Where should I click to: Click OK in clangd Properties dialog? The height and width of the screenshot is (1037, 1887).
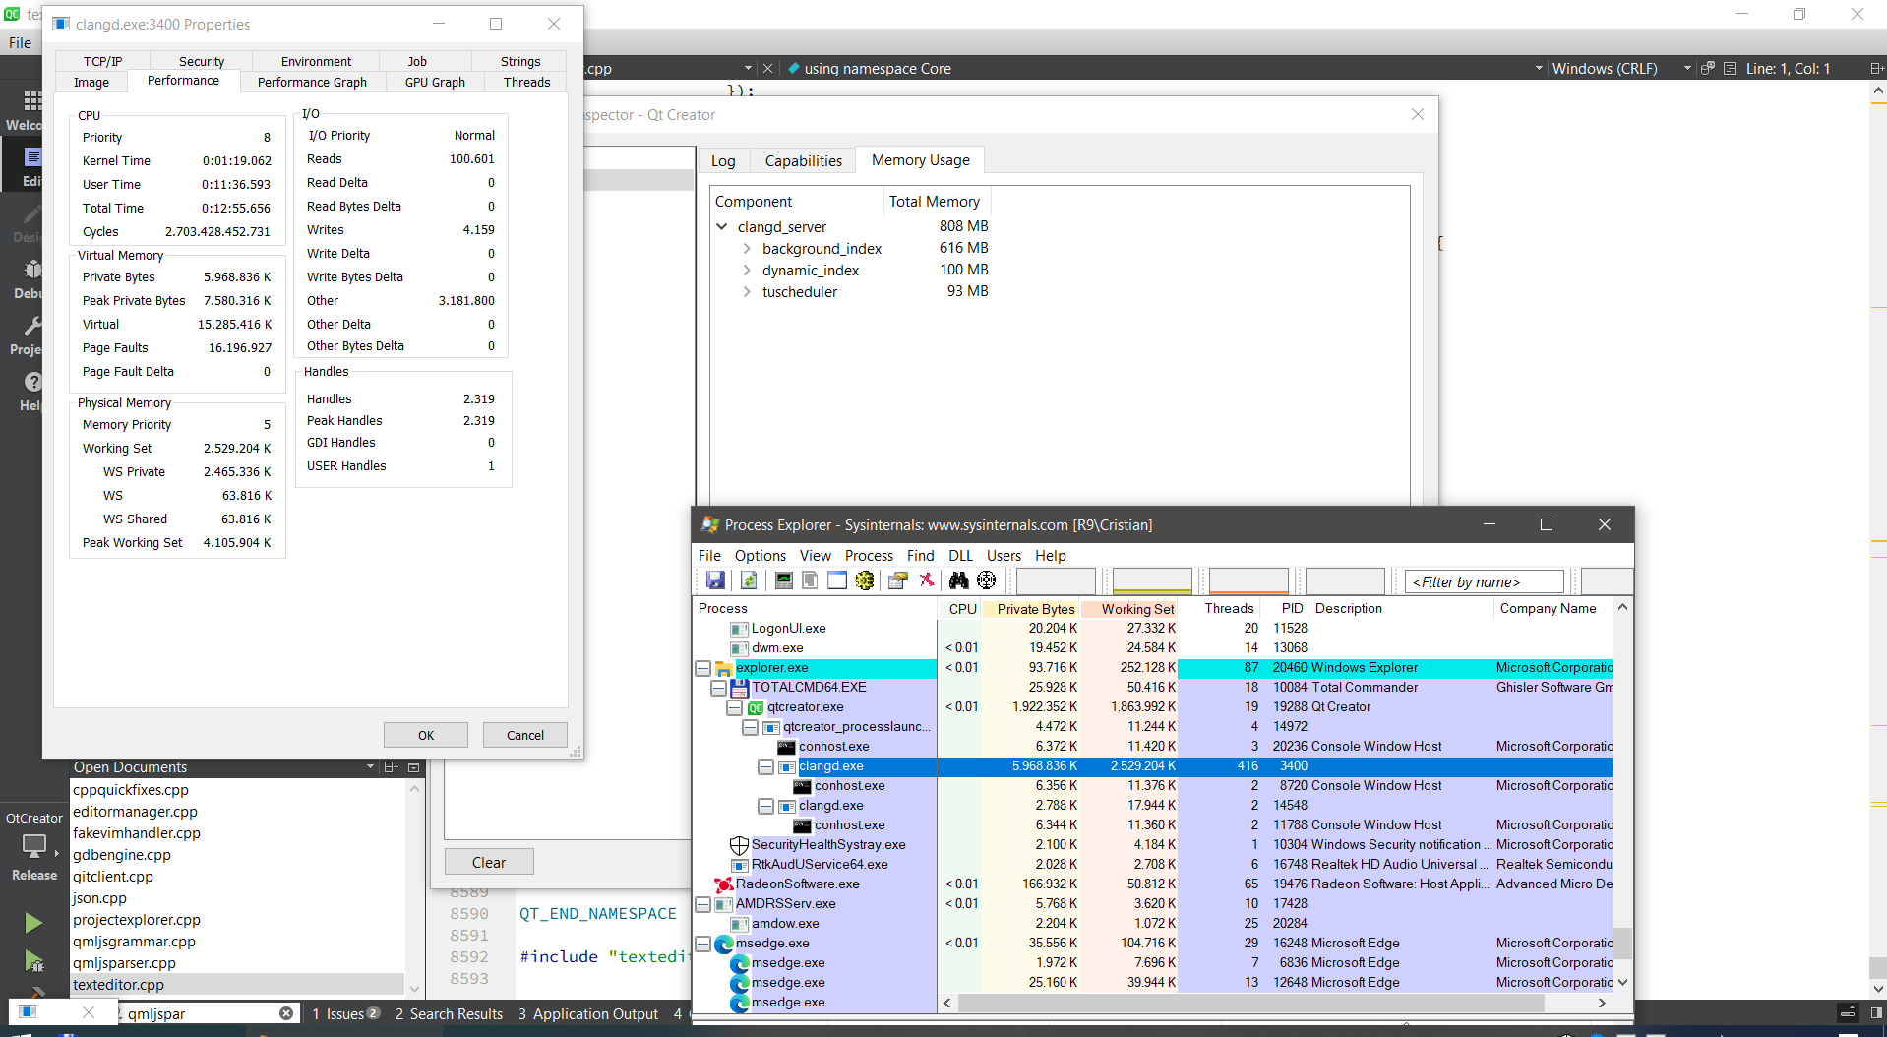click(x=426, y=735)
